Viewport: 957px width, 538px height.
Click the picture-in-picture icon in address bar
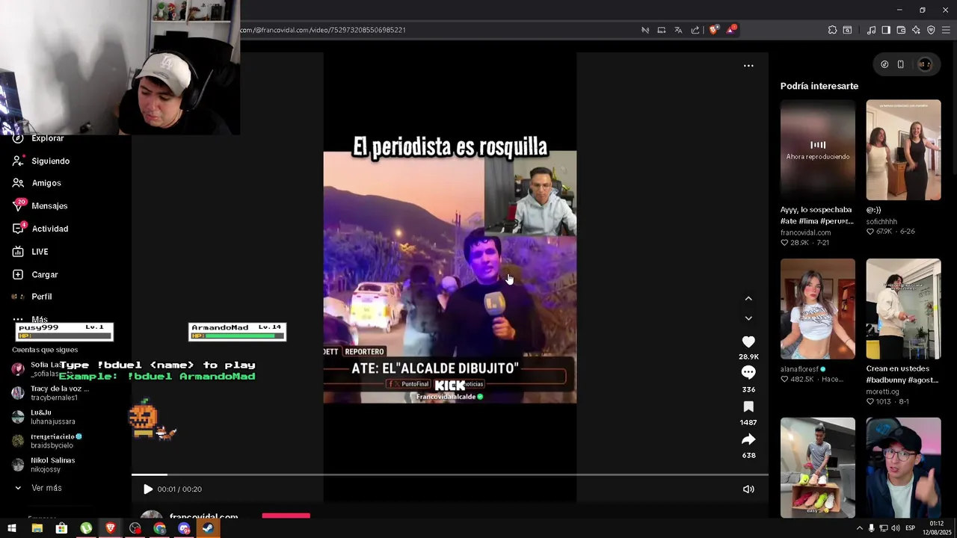[x=661, y=30]
